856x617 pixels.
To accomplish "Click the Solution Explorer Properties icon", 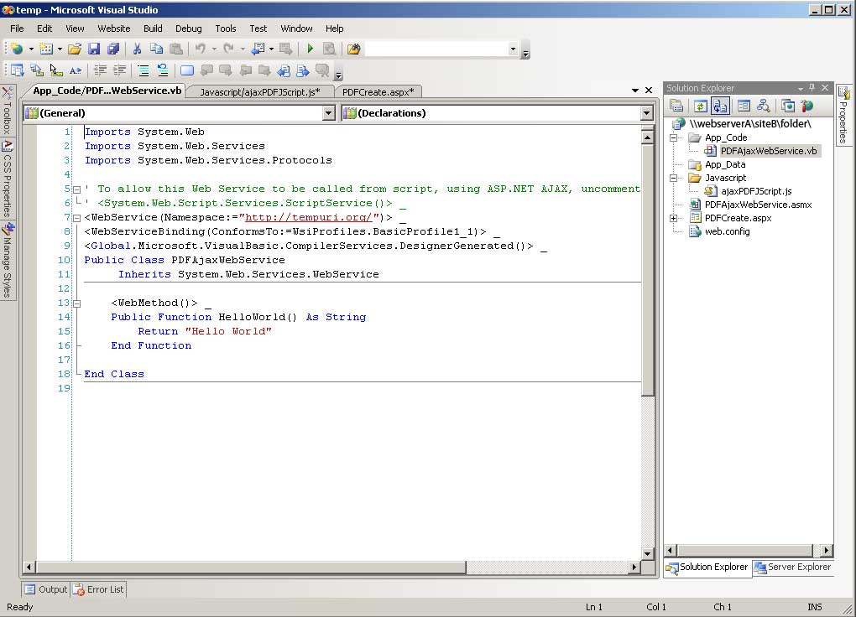I will coord(677,106).
